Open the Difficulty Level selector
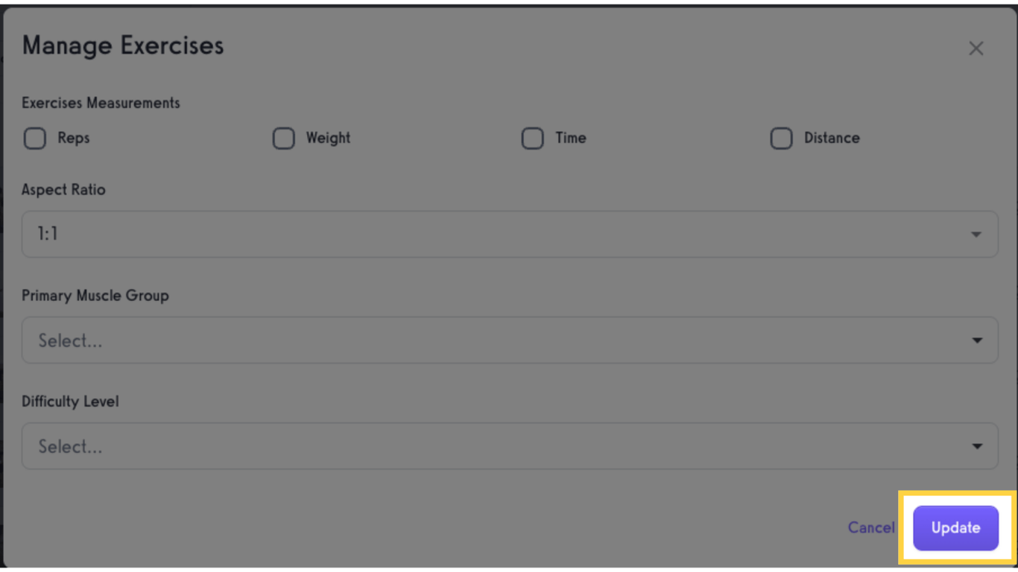 [x=509, y=446]
